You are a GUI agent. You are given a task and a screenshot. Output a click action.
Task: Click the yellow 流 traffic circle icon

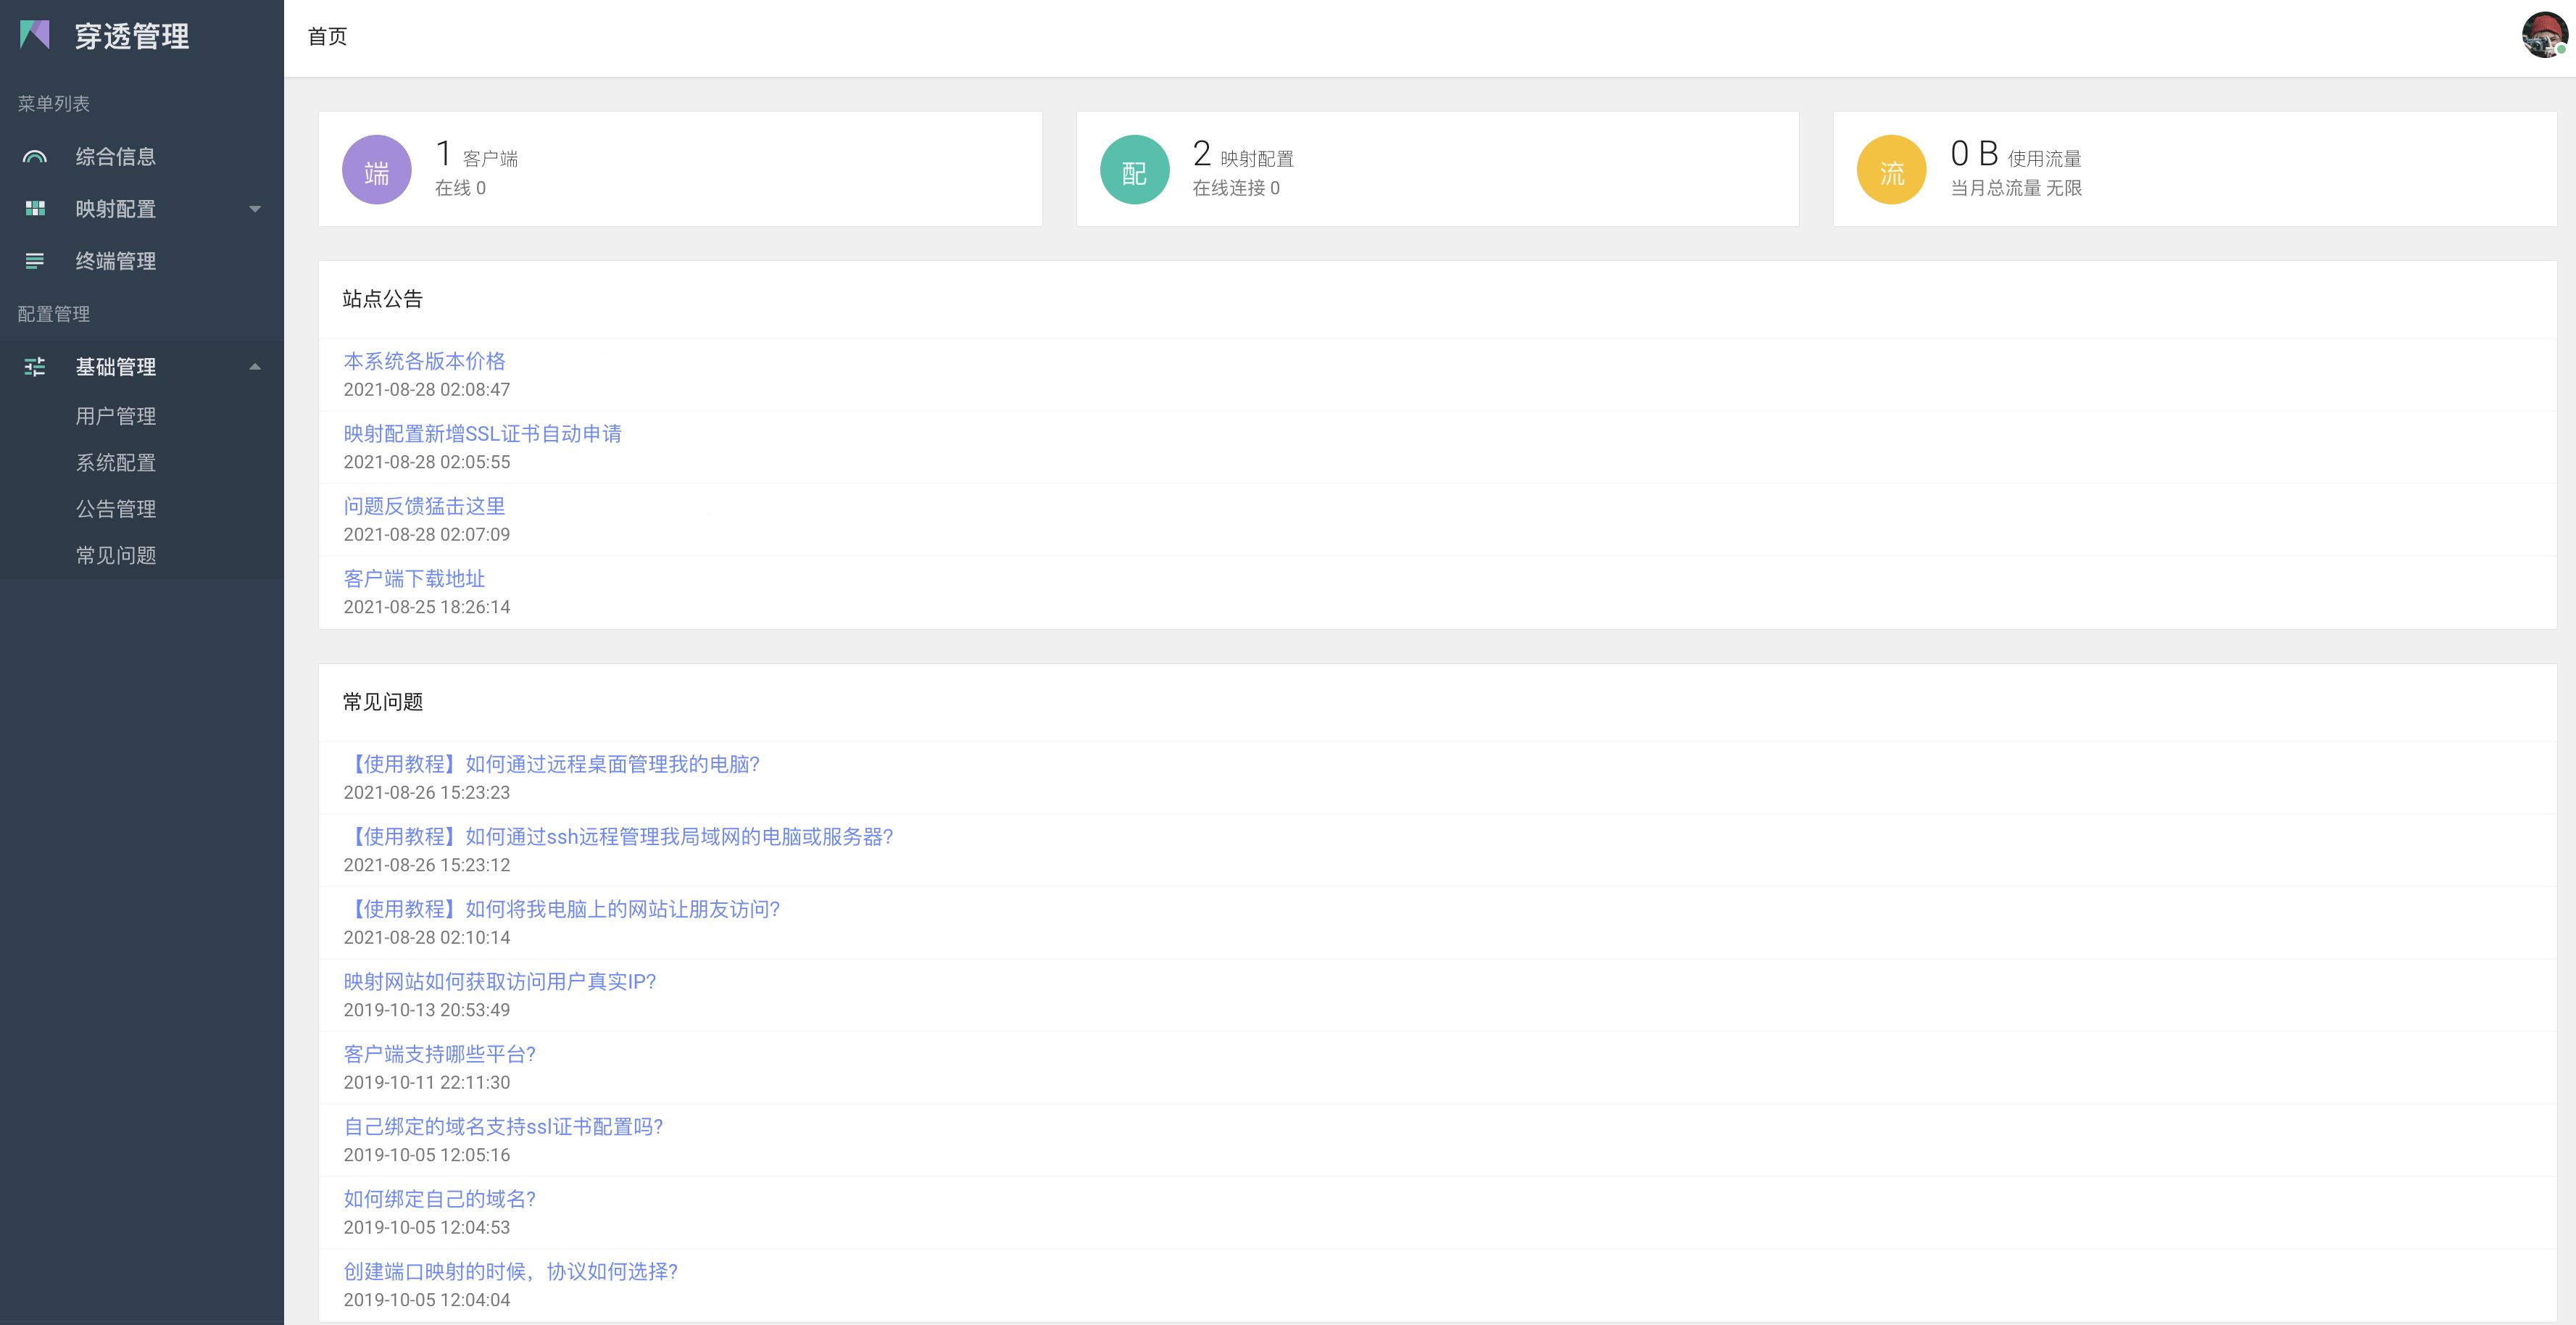click(1891, 170)
